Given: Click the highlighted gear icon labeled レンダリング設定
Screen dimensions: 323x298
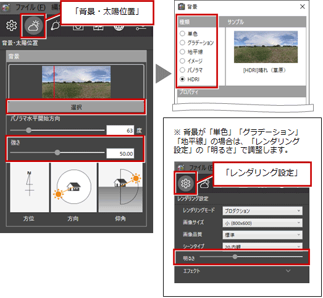Looking at the screenshot, I should click(x=185, y=183).
